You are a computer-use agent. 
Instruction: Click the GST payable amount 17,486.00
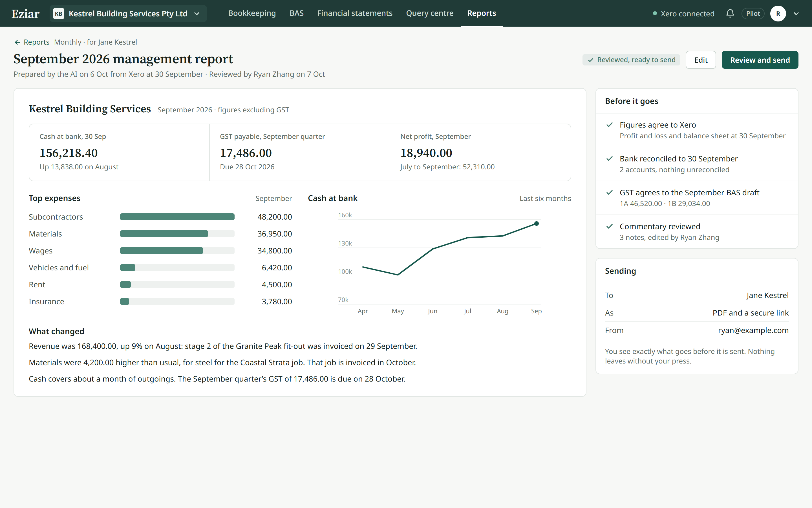246,153
